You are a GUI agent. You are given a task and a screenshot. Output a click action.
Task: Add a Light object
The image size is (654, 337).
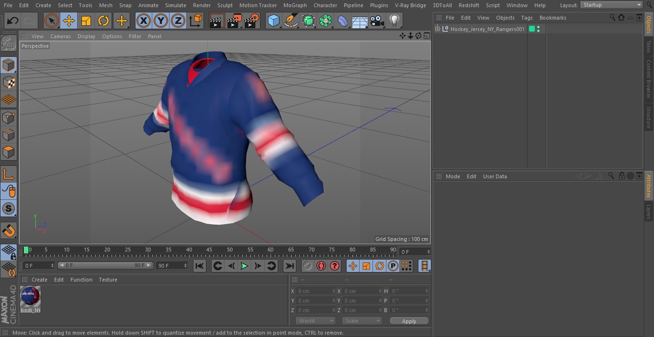pyautogui.click(x=394, y=21)
